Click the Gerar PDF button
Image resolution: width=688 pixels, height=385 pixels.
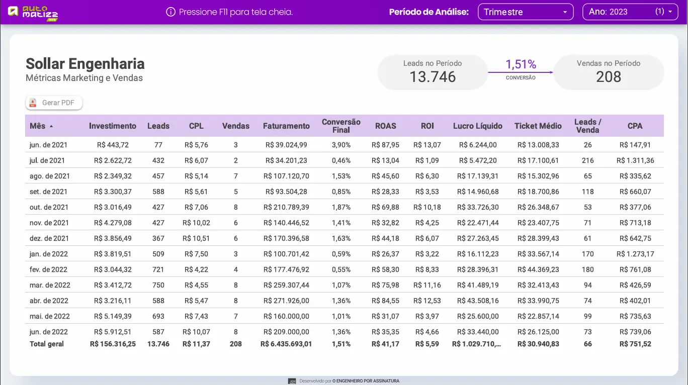[x=54, y=103]
